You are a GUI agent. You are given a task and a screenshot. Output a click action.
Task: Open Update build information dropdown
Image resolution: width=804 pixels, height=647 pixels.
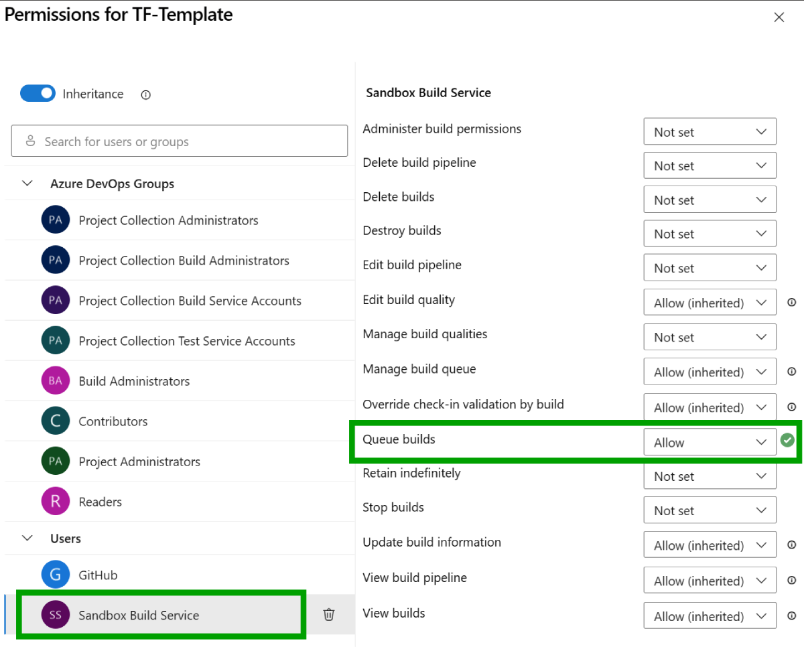710,545
